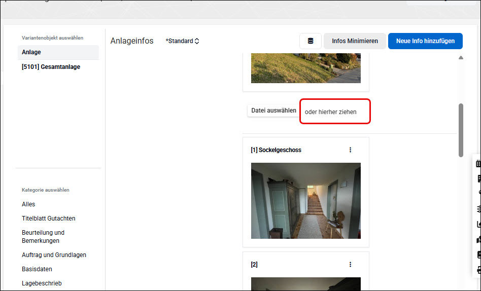
Task: Expand the *Standard dropdown selector
Action: click(182, 41)
